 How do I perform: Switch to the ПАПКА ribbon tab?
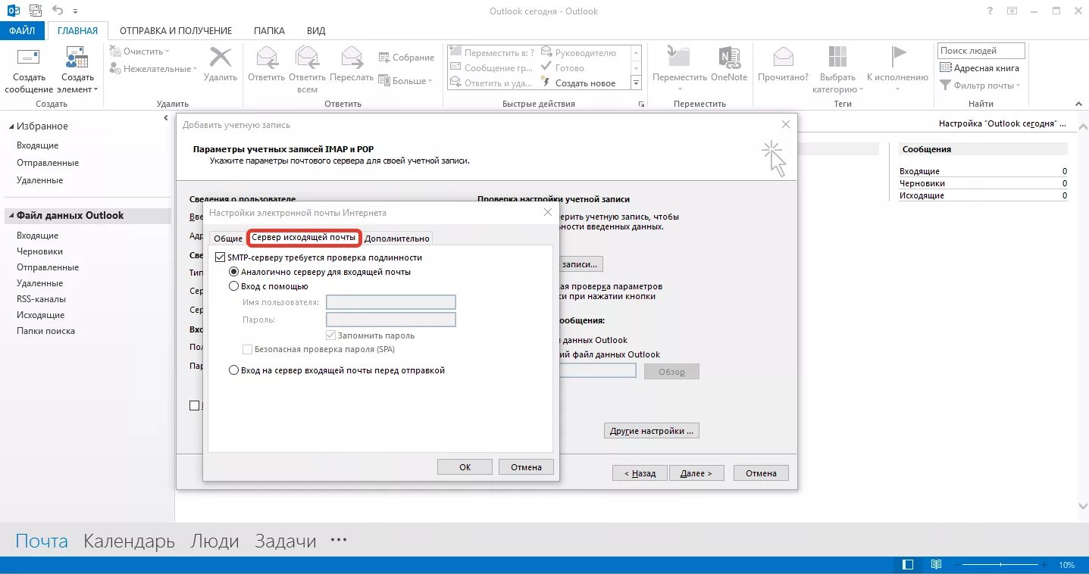(x=270, y=31)
